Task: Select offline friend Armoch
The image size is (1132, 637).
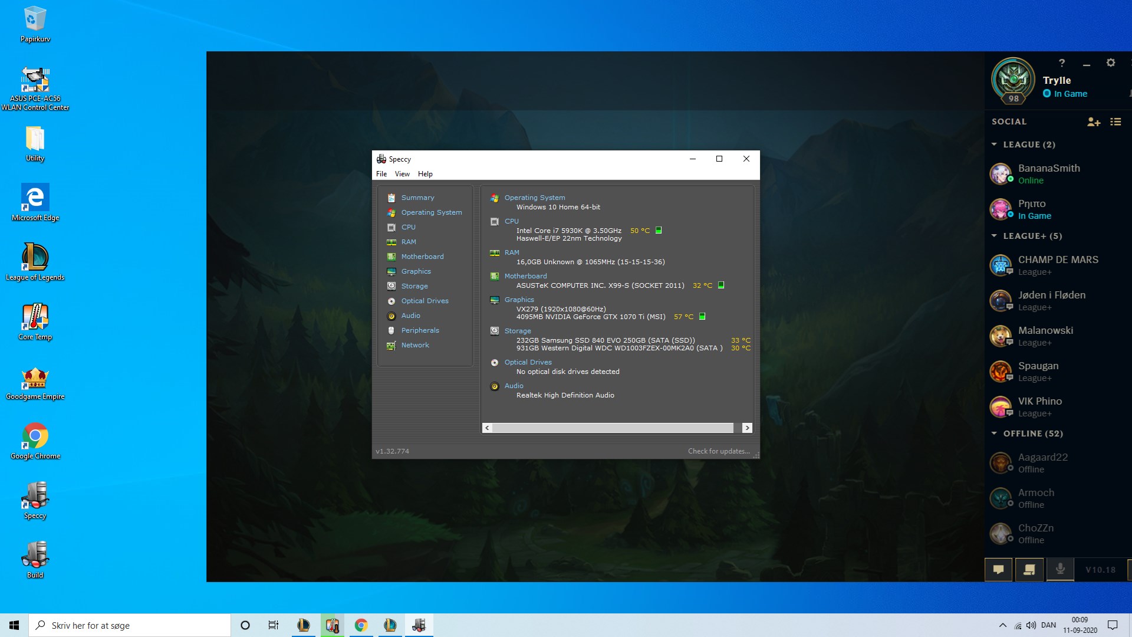Action: pyautogui.click(x=1058, y=498)
